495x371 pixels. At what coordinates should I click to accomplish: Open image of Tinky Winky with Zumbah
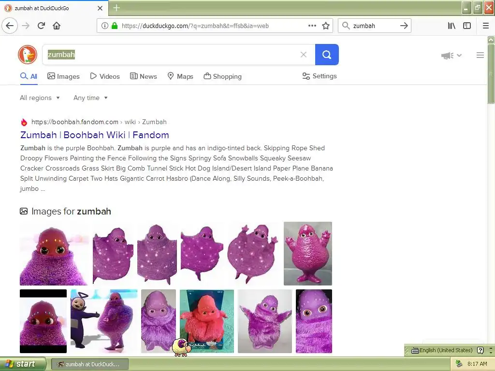click(x=104, y=321)
